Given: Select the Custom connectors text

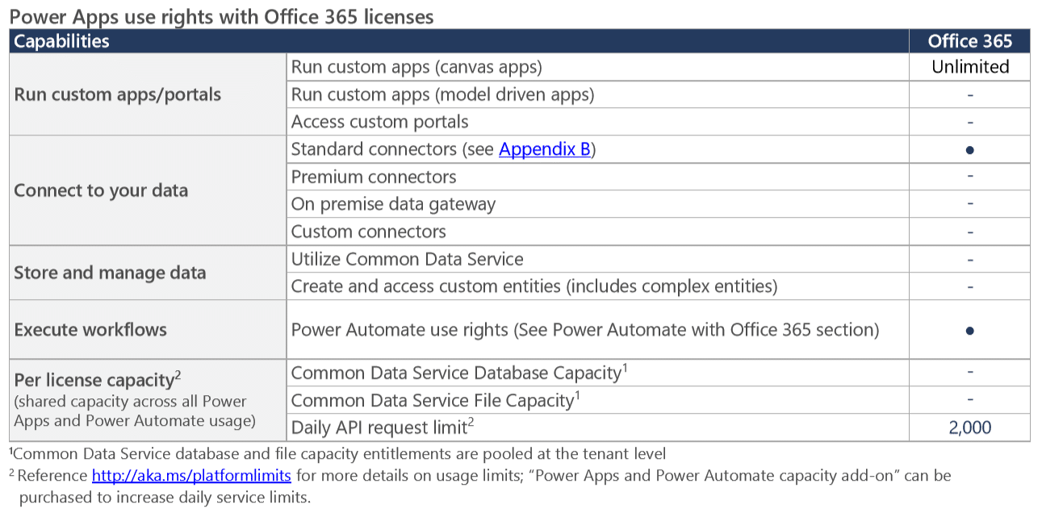Looking at the screenshot, I should [368, 231].
